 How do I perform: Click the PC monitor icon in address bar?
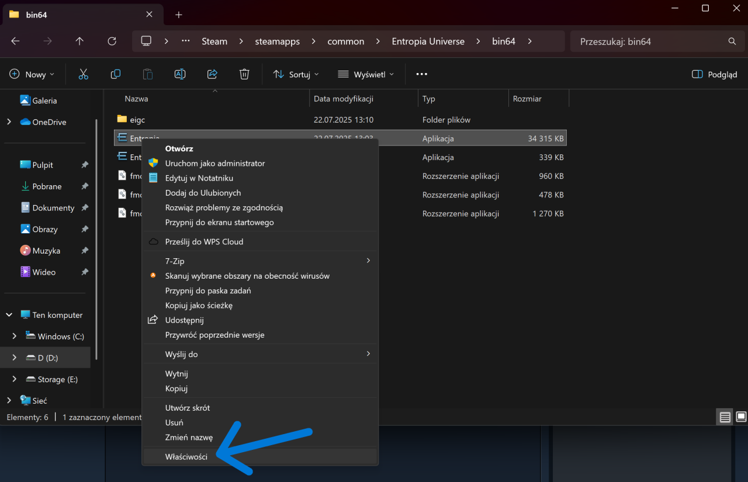click(x=146, y=41)
